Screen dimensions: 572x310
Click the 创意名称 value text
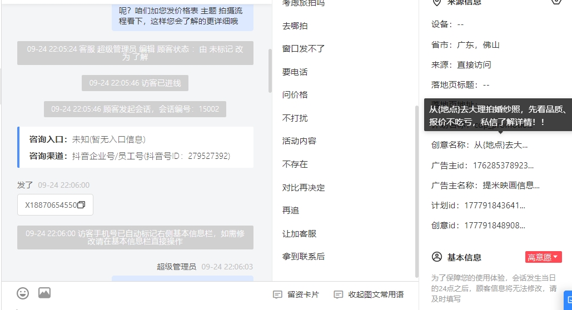click(500, 145)
